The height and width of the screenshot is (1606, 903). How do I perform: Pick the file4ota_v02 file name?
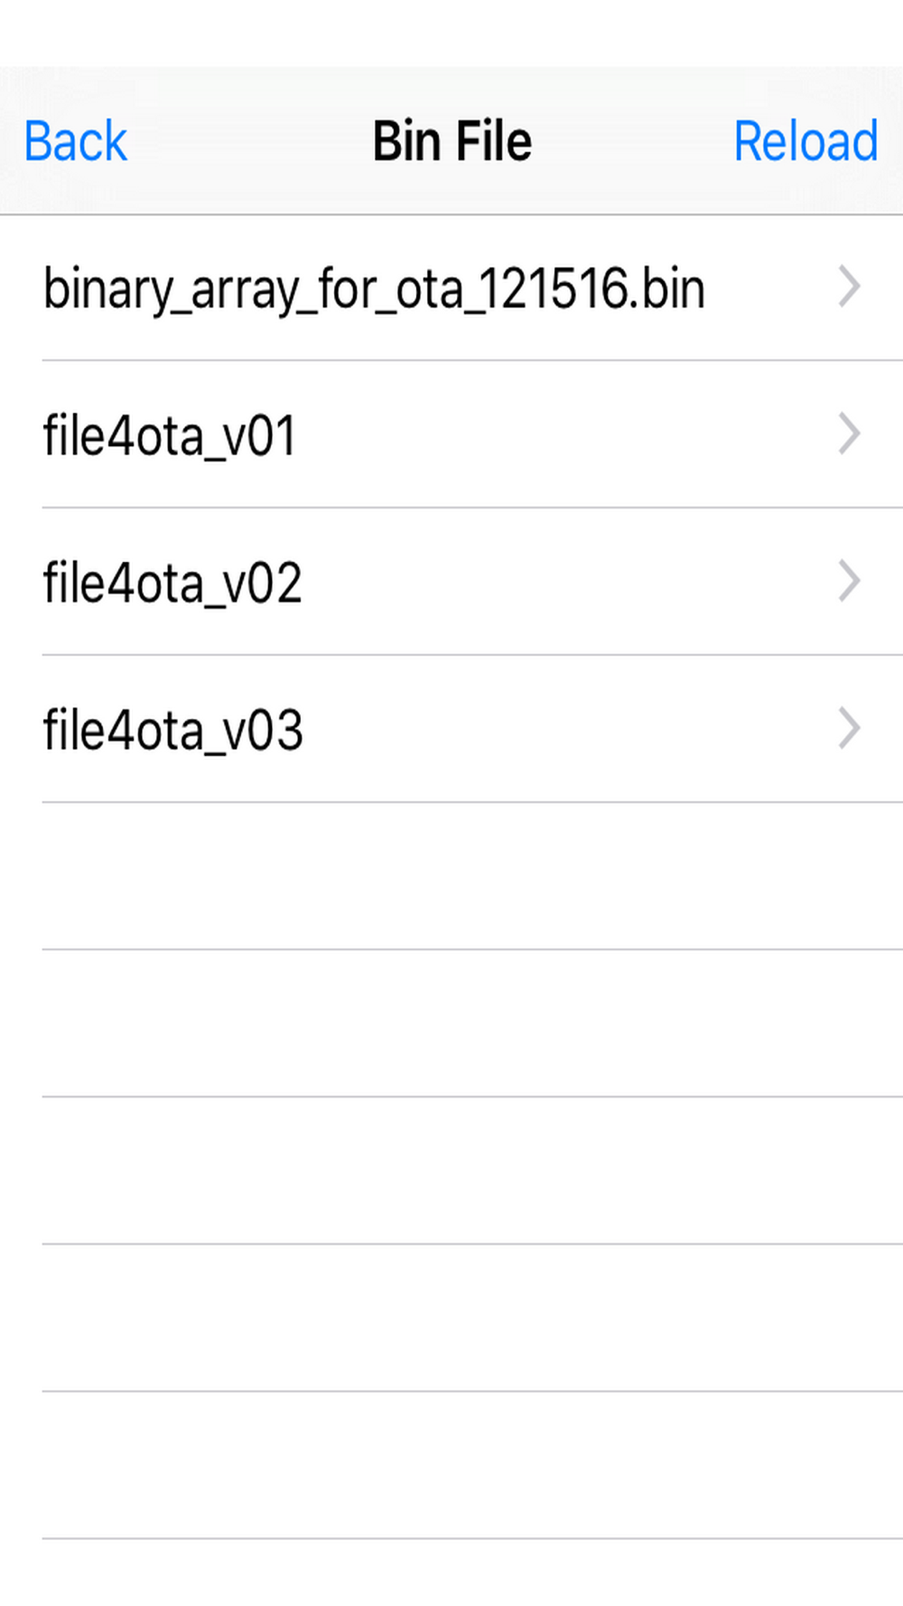(x=172, y=584)
